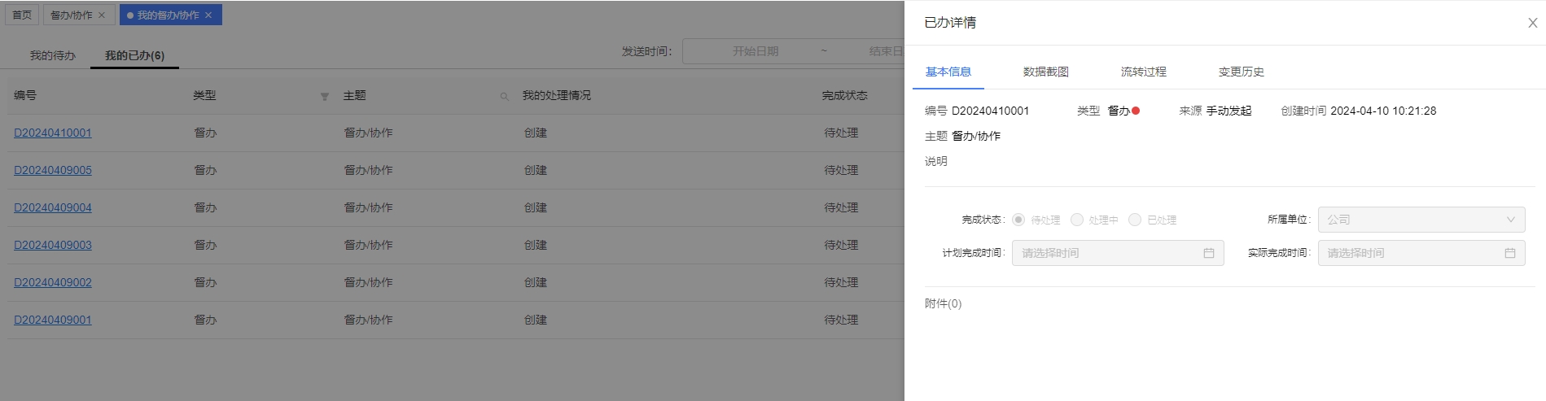Click calendar icon in 计划完成时间 field
Screen dimensions: 1546x401
click(1209, 253)
